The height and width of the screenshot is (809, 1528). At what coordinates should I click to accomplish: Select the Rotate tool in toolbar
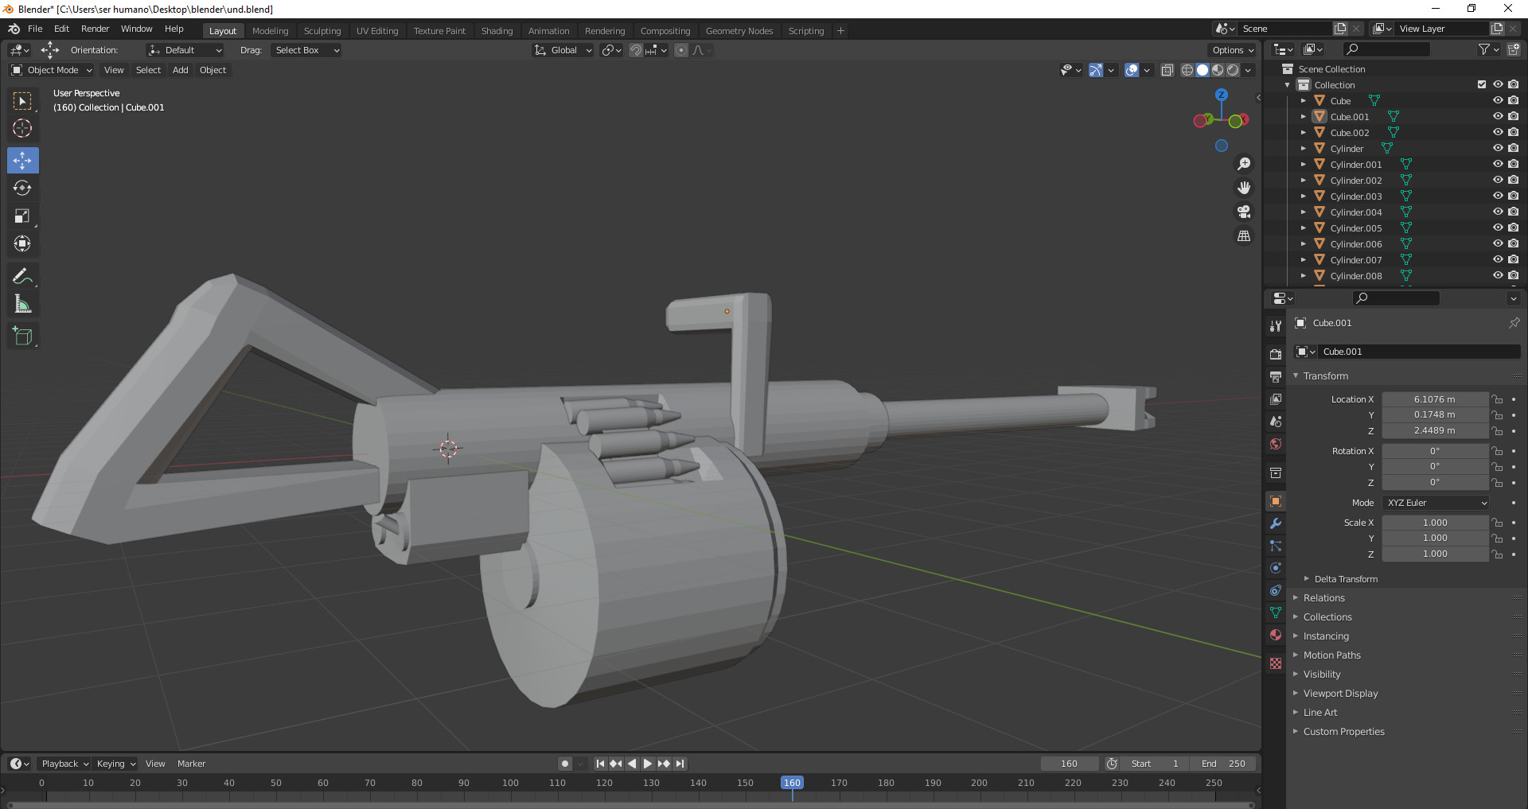[x=22, y=189]
